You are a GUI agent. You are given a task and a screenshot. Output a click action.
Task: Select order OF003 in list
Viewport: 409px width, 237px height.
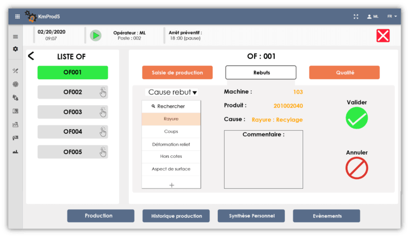click(x=73, y=112)
